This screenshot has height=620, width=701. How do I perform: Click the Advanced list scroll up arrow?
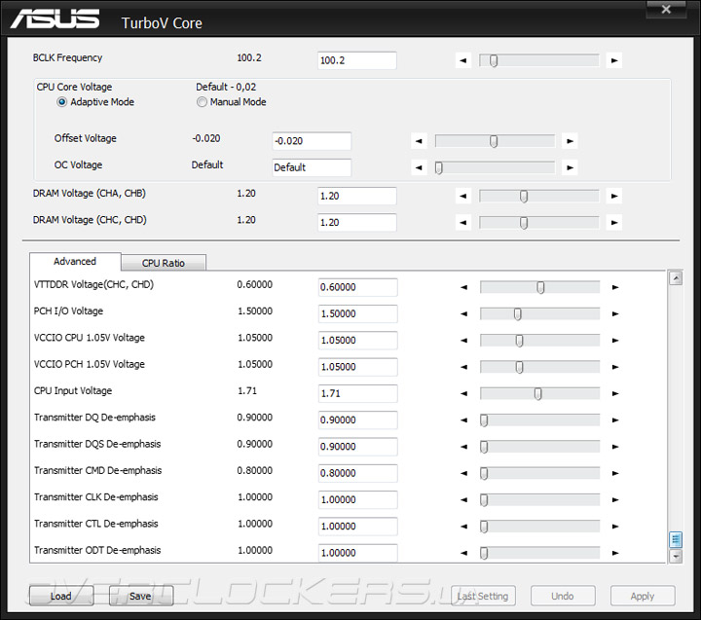pyautogui.click(x=676, y=278)
